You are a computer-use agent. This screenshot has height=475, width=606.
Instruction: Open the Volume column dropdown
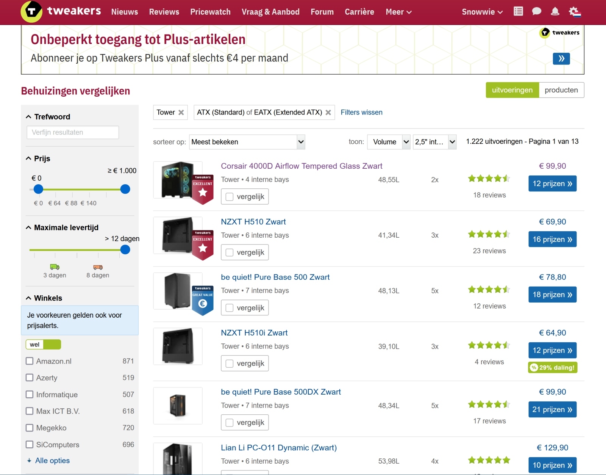point(389,142)
